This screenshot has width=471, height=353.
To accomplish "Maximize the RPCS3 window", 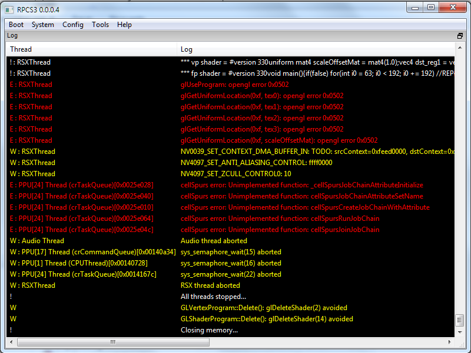I will coord(430,8).
